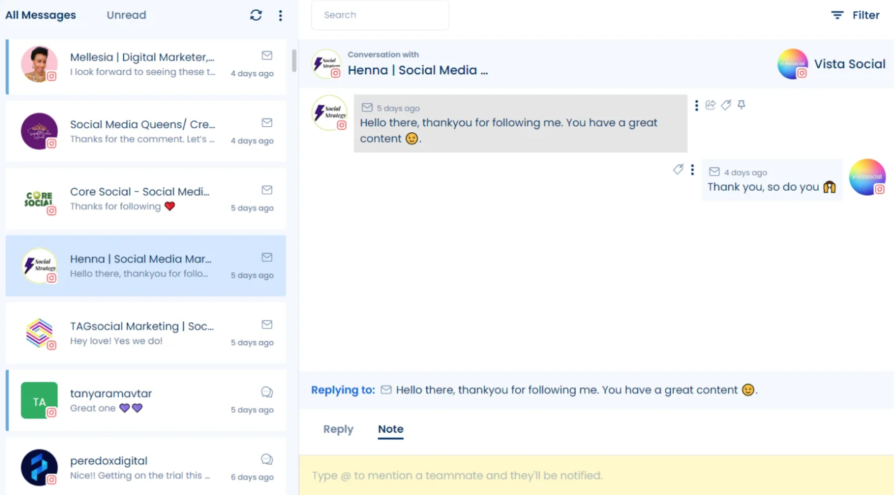Pin Henna's "Hello there" message

pos(742,105)
